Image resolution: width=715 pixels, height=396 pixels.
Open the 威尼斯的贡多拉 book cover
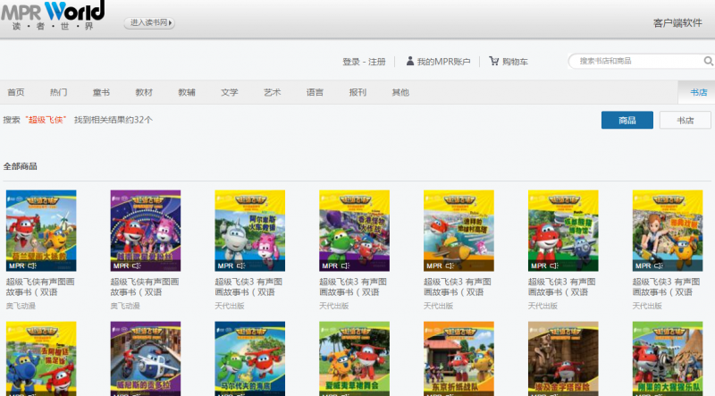146,358
